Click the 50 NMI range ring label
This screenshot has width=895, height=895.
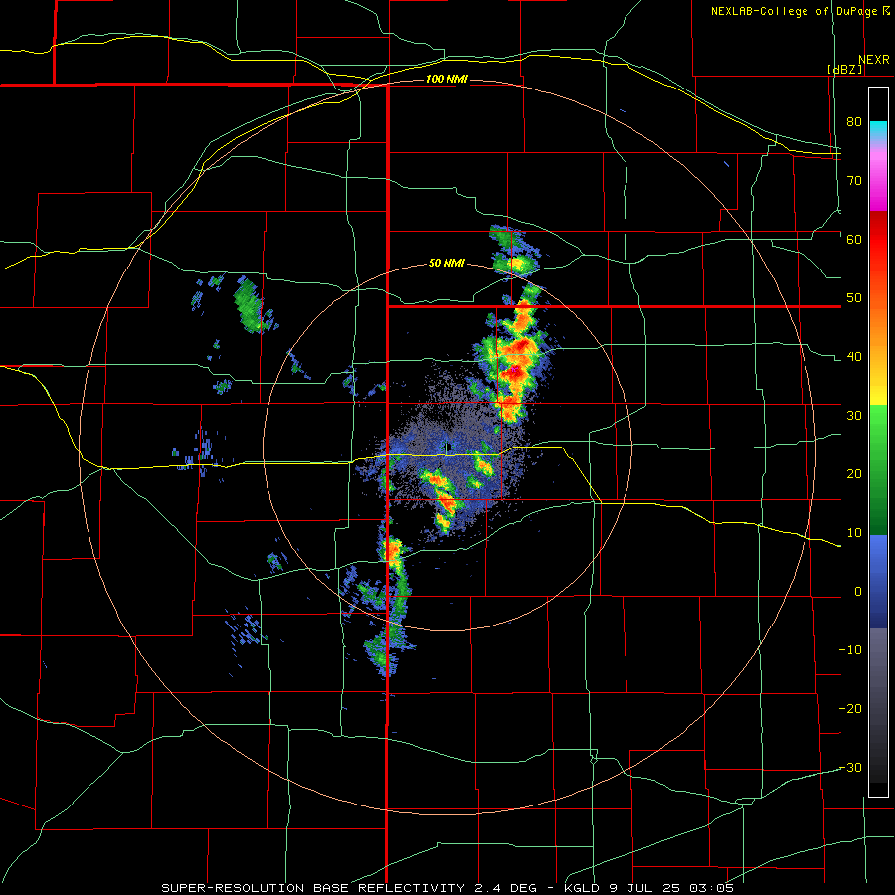pos(447,264)
